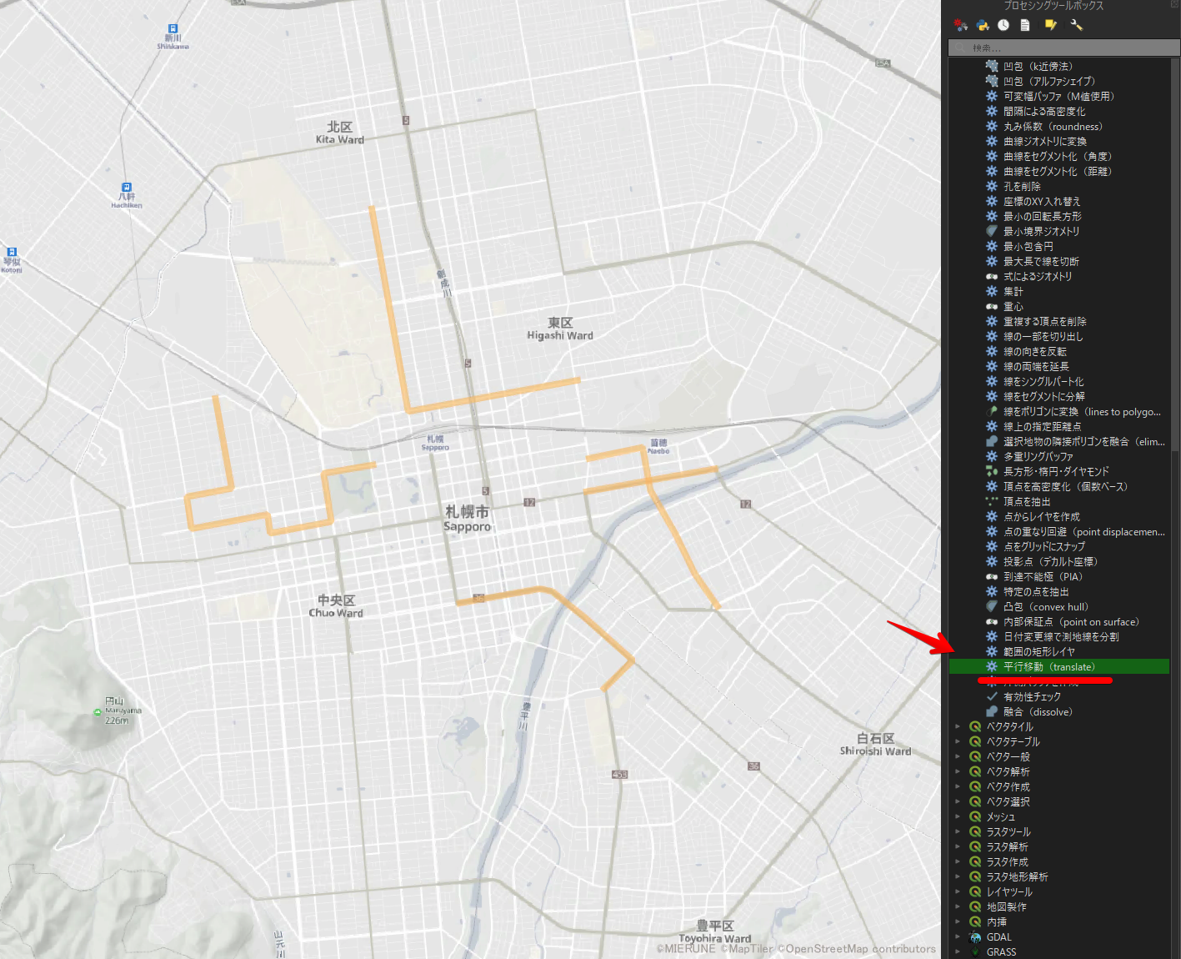Expand the ベクタテーブル group
The image size is (1181, 959).
pyautogui.click(x=958, y=742)
